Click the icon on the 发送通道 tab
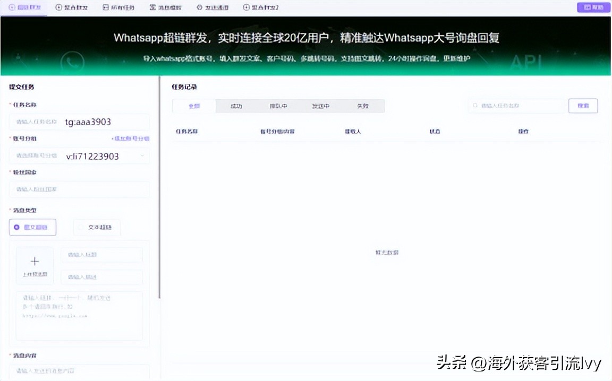 pyautogui.click(x=199, y=7)
